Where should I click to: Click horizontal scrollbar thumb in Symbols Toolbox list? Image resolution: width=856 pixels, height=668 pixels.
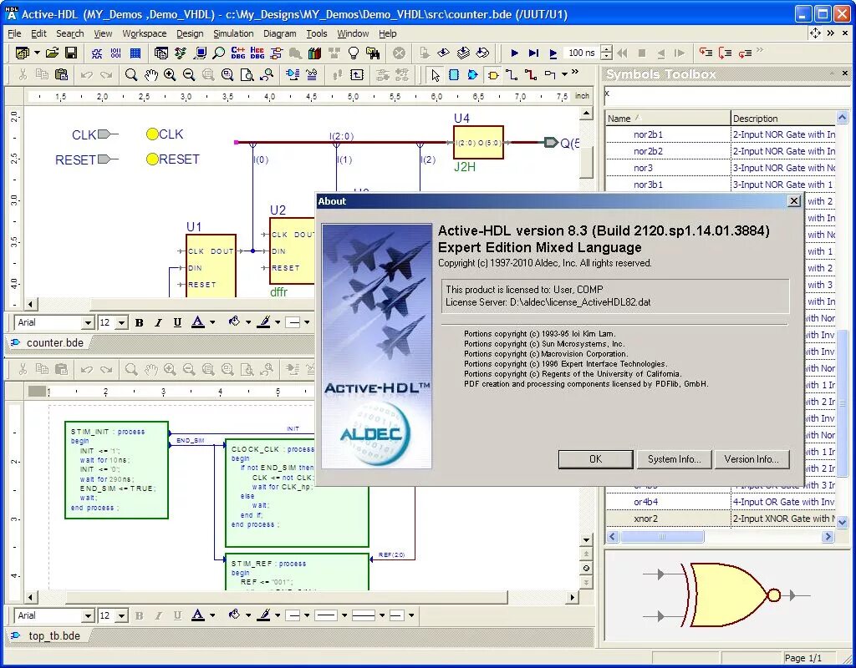pos(662,537)
